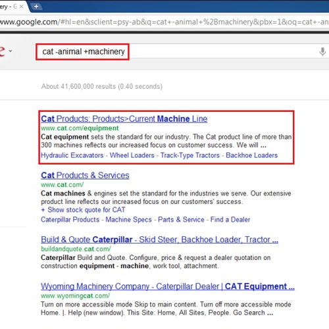This screenshot has height=329, width=329.
Task: Open the Backhoe Loaders sitelink
Action: (251, 155)
